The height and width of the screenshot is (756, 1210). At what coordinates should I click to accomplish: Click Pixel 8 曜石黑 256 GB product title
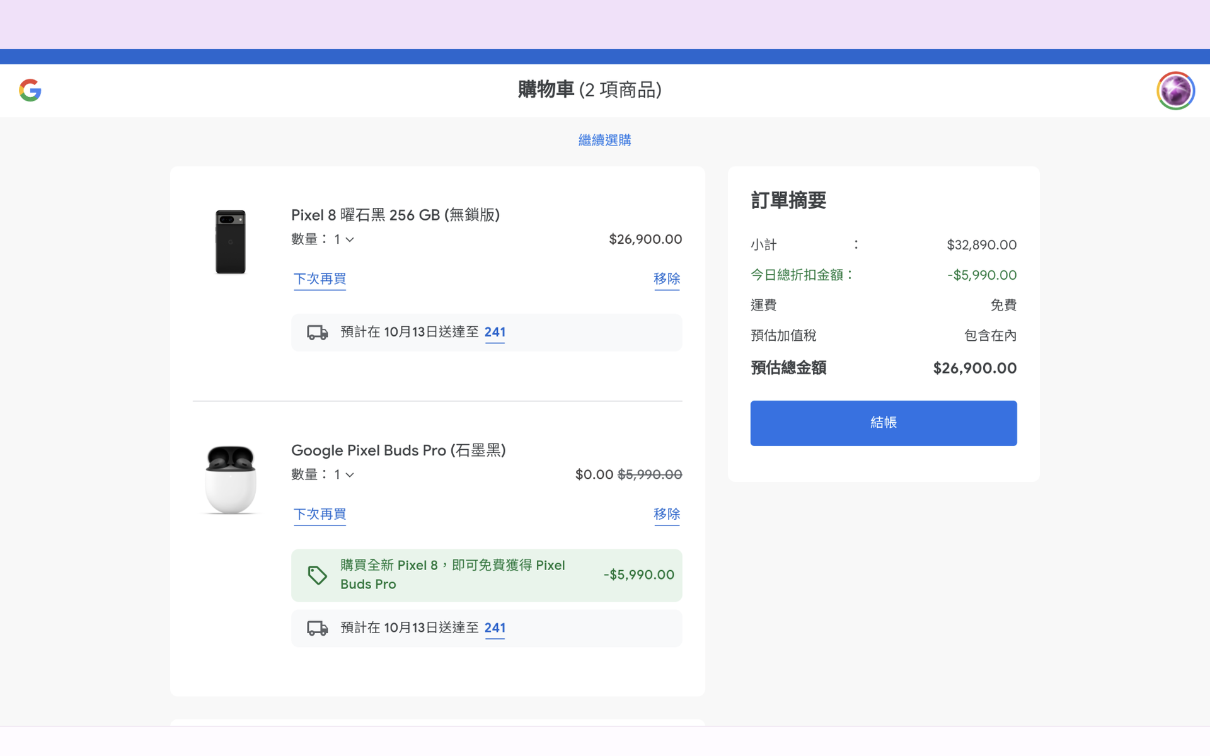395,215
